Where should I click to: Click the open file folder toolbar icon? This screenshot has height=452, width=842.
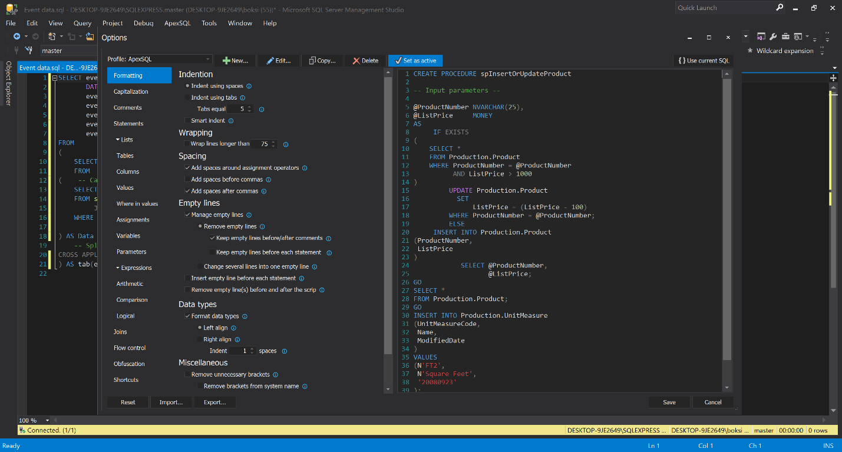point(90,37)
